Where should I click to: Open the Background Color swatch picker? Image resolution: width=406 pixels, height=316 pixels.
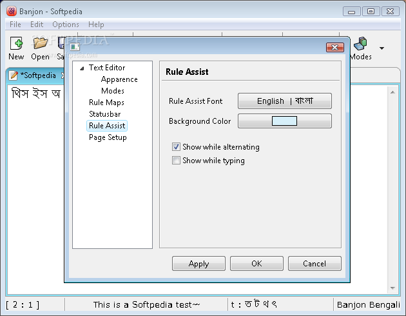[285, 121]
